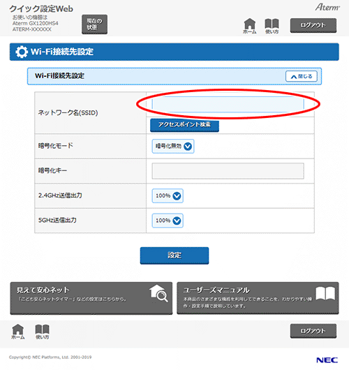
Task: Click the Aterm GX1200HS4 model text
Action: click(x=36, y=23)
